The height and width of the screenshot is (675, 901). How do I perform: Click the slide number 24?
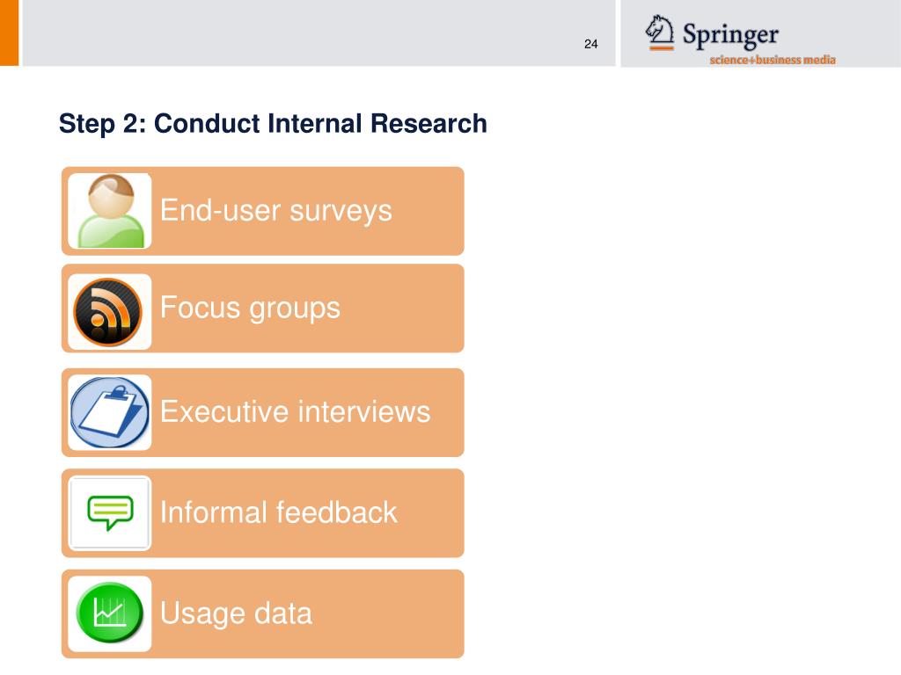[590, 44]
